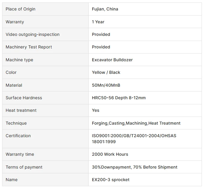Click the 'Excavator Bulldozer' machine type value
The image size is (204, 188).
pyautogui.click(x=112, y=60)
